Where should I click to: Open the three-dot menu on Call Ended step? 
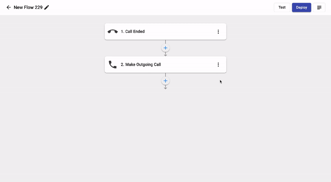click(218, 32)
